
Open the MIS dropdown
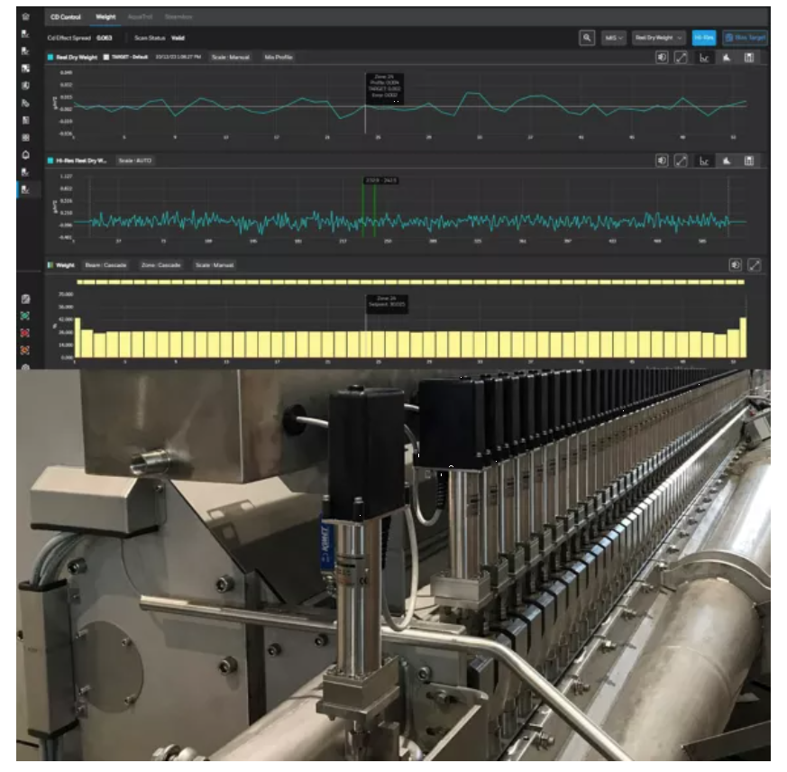pos(615,38)
